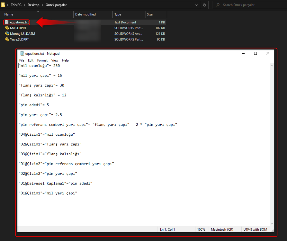
Task: Sort files by Size column header
Action: click(x=150, y=14)
